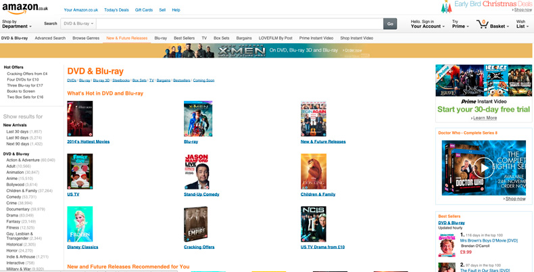
Task: Click the Prime Learn More link
Action: tap(484, 118)
